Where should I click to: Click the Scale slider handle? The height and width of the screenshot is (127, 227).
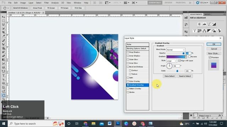(x=177, y=71)
